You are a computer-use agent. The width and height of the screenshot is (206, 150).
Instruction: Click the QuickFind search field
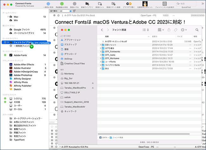tap(186, 4)
